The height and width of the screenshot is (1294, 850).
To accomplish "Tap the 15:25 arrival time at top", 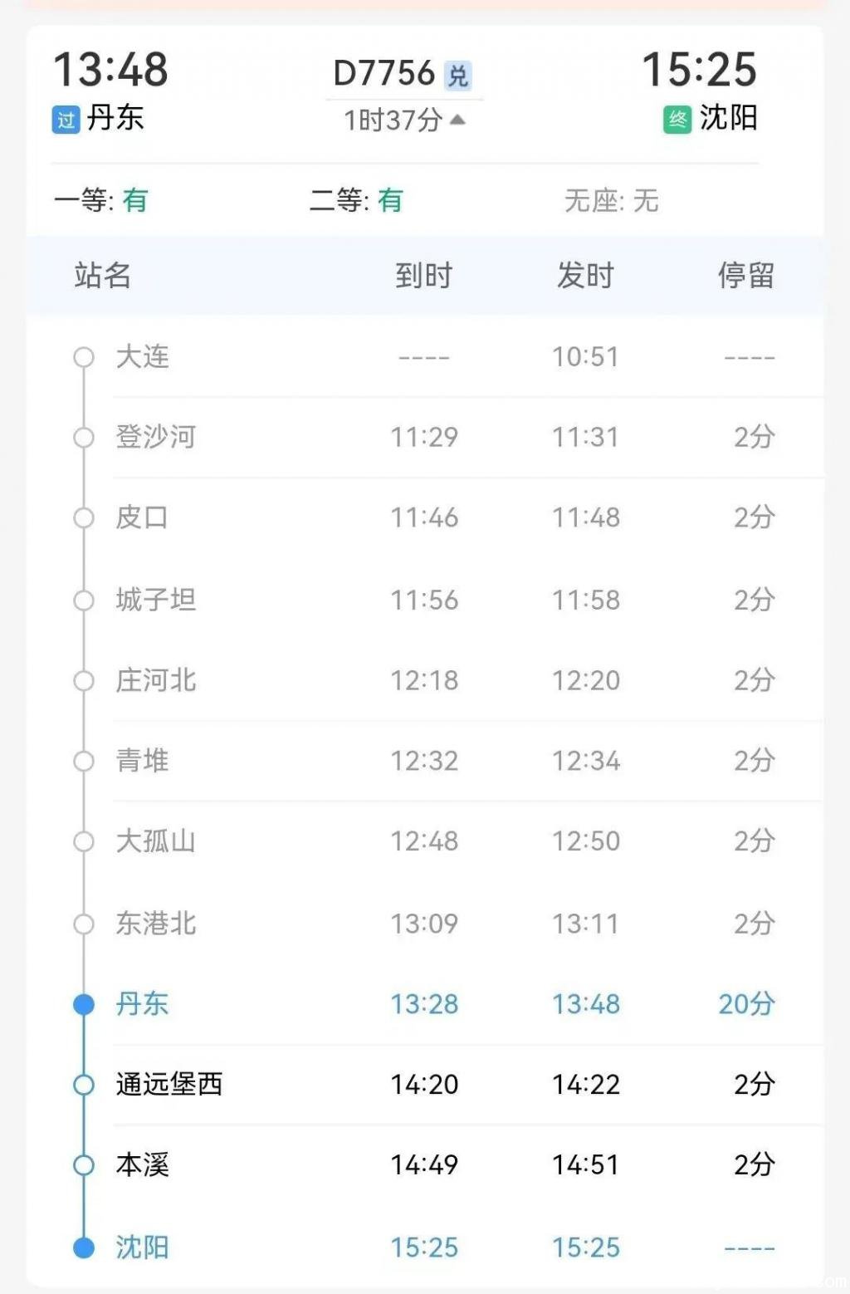I will tap(700, 70).
